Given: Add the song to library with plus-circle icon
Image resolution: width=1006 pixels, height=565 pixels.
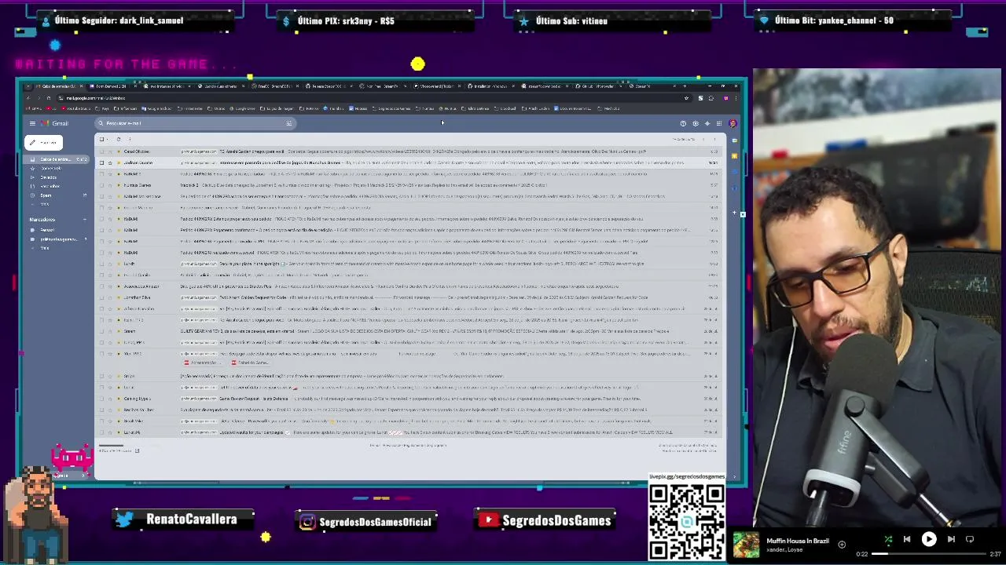Looking at the screenshot, I should 842,544.
